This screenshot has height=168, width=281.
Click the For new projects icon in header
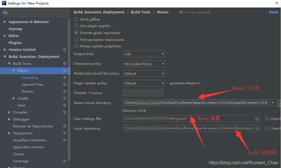pos(181,12)
